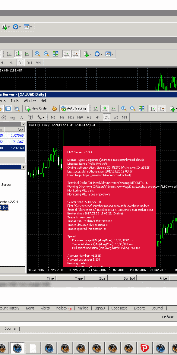Expand Indicators dropdown in middle background window toolbar
The height and width of the screenshot is (355, 177).
[x=90, y=54]
